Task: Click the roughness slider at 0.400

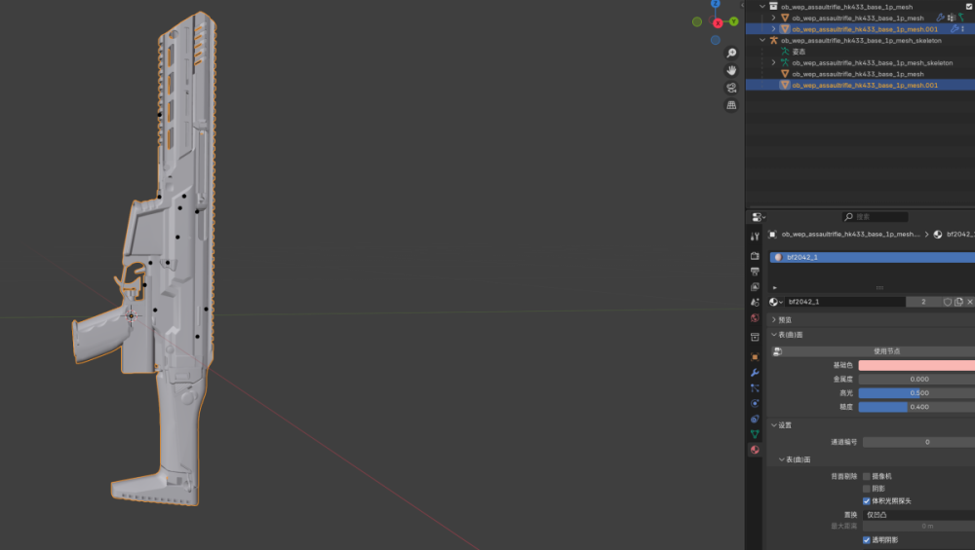Action: click(916, 407)
